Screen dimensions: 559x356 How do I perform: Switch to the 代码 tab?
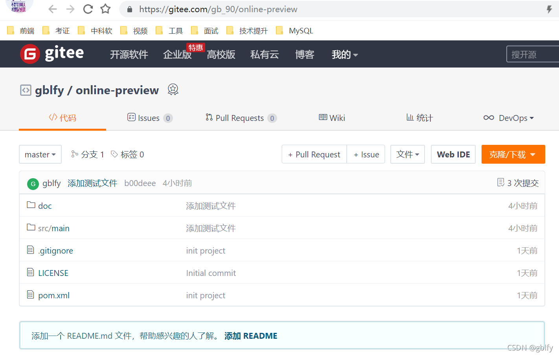click(x=63, y=118)
